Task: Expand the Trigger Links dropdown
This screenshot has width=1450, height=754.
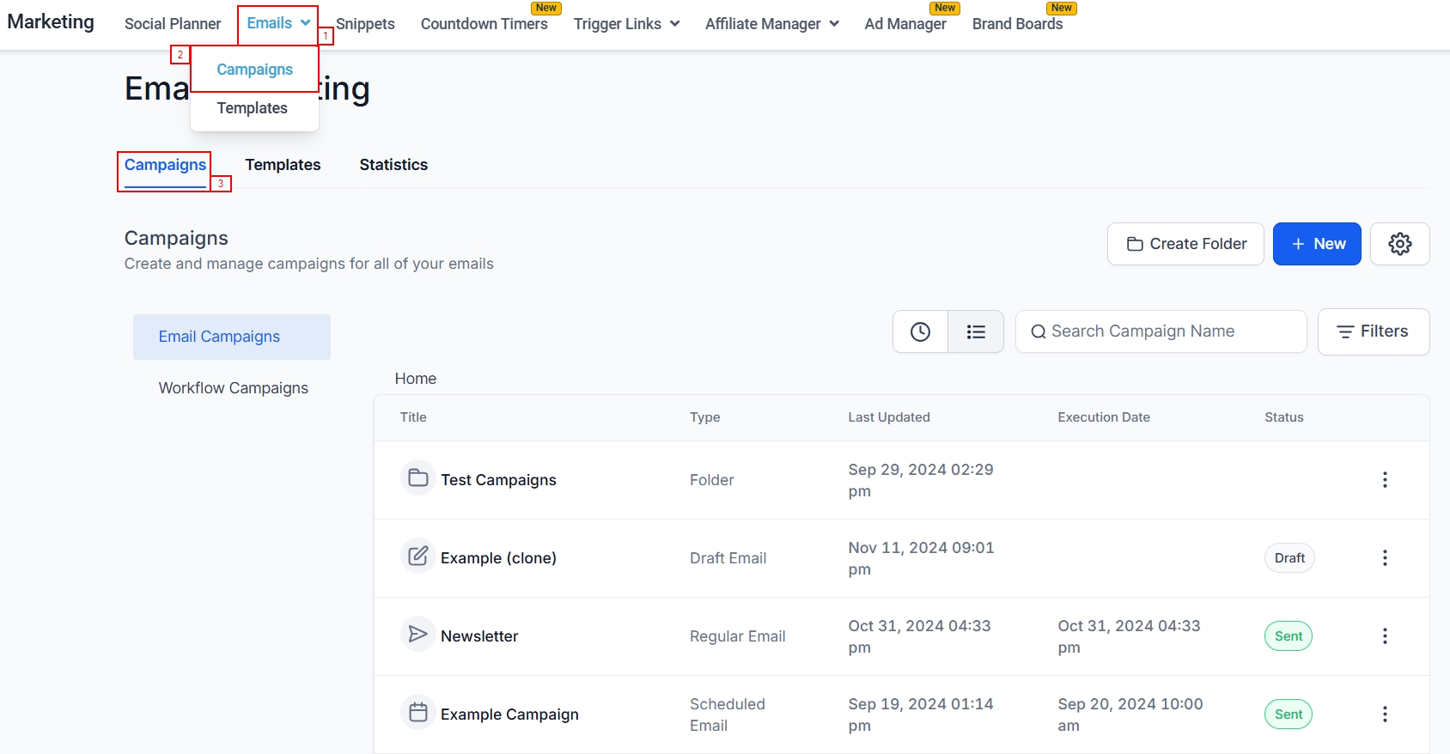Action: 626,24
